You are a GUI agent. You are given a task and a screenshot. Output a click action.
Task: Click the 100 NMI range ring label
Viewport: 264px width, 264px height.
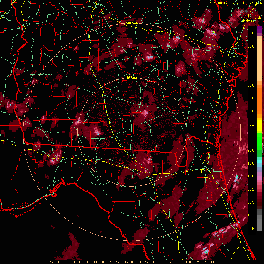coord(132,23)
